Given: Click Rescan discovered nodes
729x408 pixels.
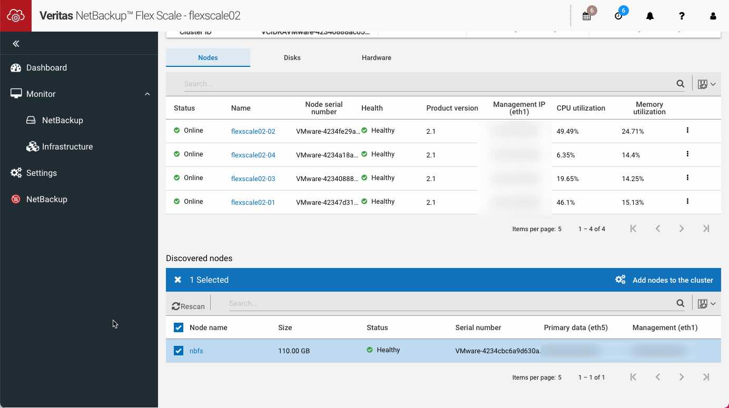Looking at the screenshot, I should pos(188,306).
